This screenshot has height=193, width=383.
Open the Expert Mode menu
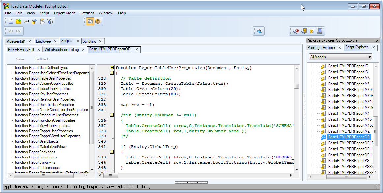(x=65, y=13)
